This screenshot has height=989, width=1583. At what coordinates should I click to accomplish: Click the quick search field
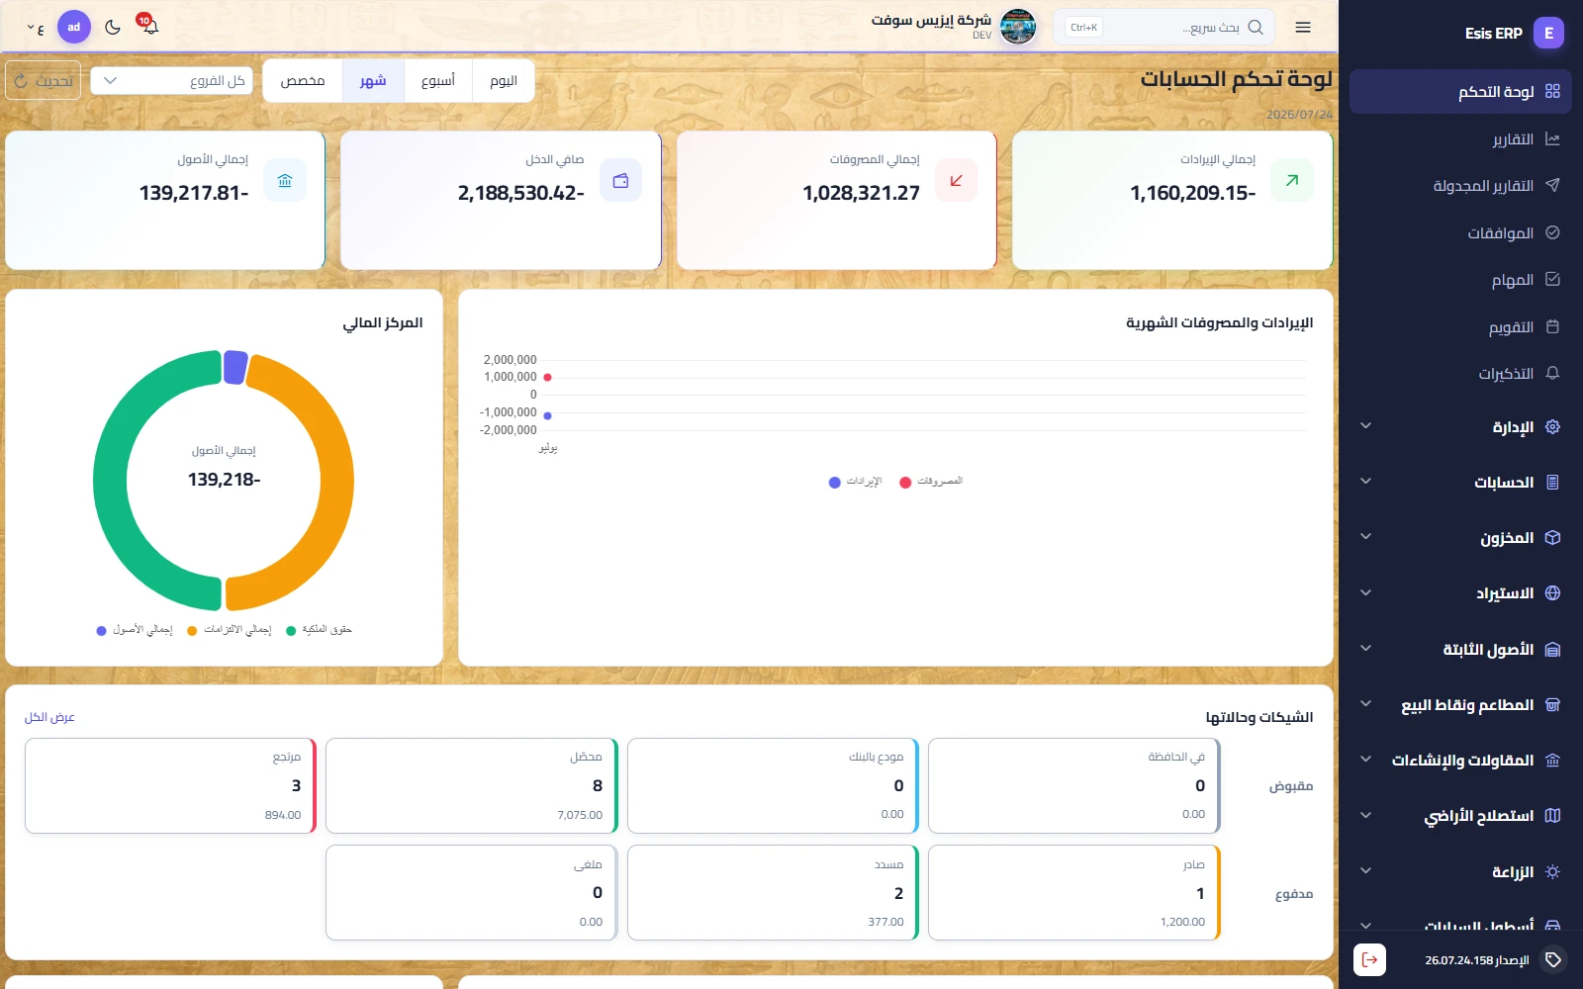click(x=1164, y=28)
